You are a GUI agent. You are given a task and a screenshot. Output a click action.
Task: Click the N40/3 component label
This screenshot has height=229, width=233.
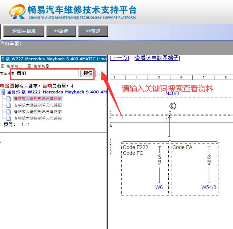172,94
